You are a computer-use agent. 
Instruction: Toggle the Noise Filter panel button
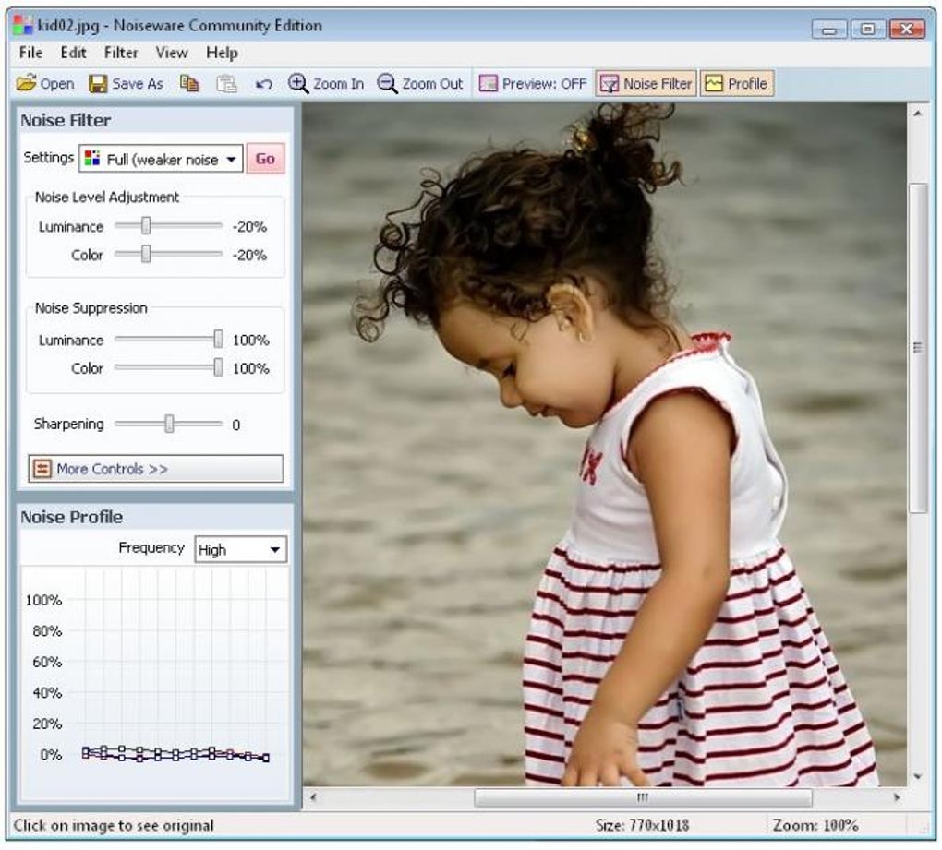(646, 83)
